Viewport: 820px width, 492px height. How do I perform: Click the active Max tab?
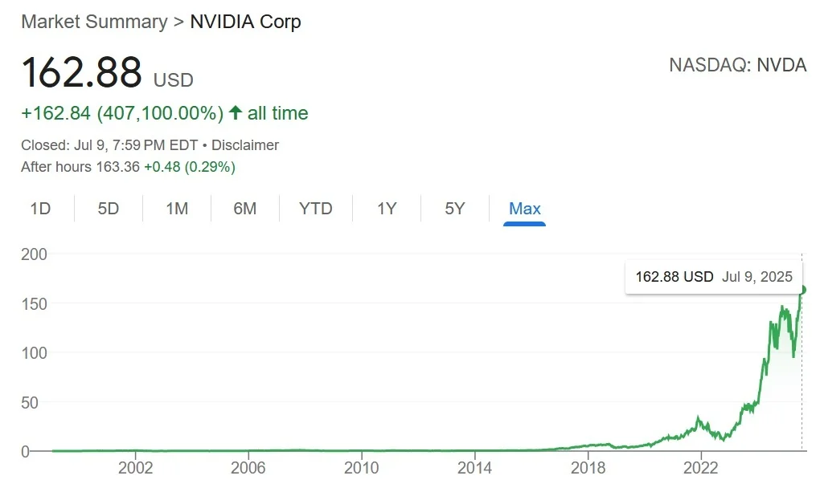tap(524, 208)
